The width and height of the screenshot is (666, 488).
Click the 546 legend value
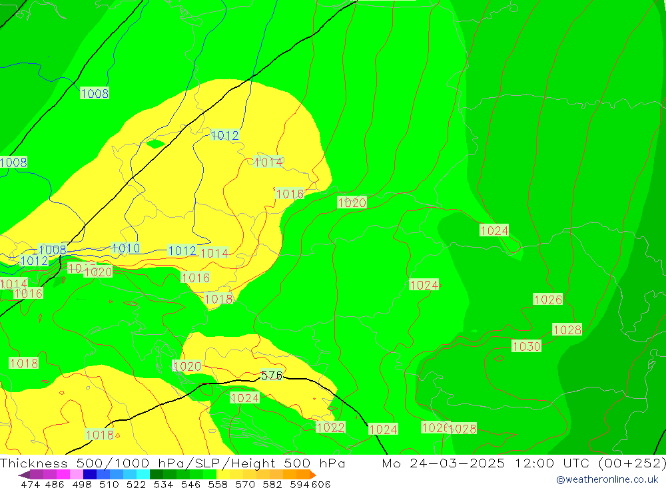(190, 484)
